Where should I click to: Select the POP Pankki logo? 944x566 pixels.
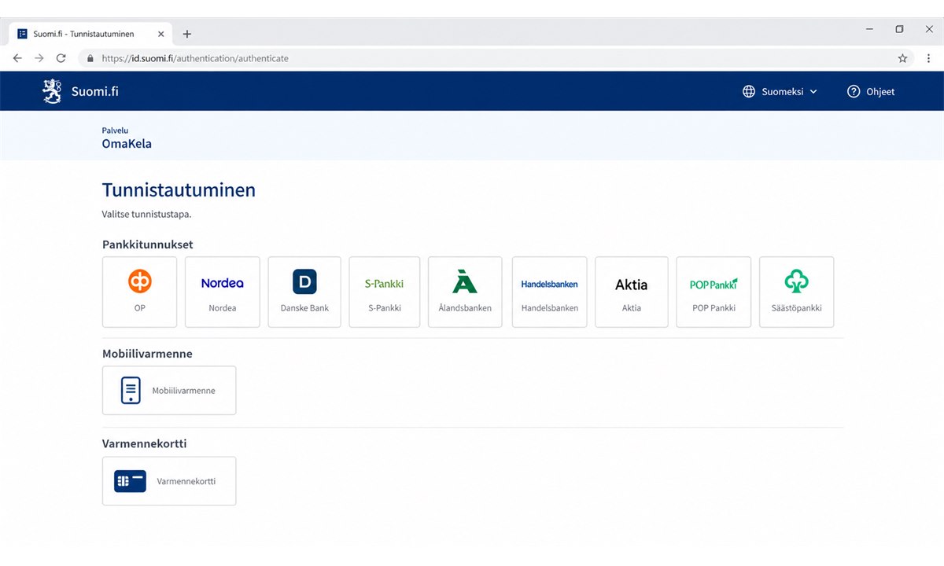714,285
